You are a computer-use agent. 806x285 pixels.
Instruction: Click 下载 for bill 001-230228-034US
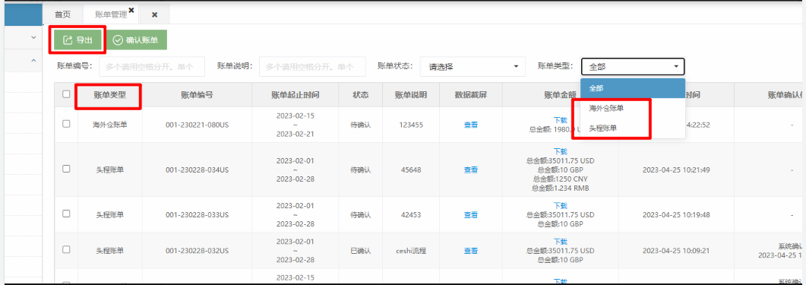point(561,151)
